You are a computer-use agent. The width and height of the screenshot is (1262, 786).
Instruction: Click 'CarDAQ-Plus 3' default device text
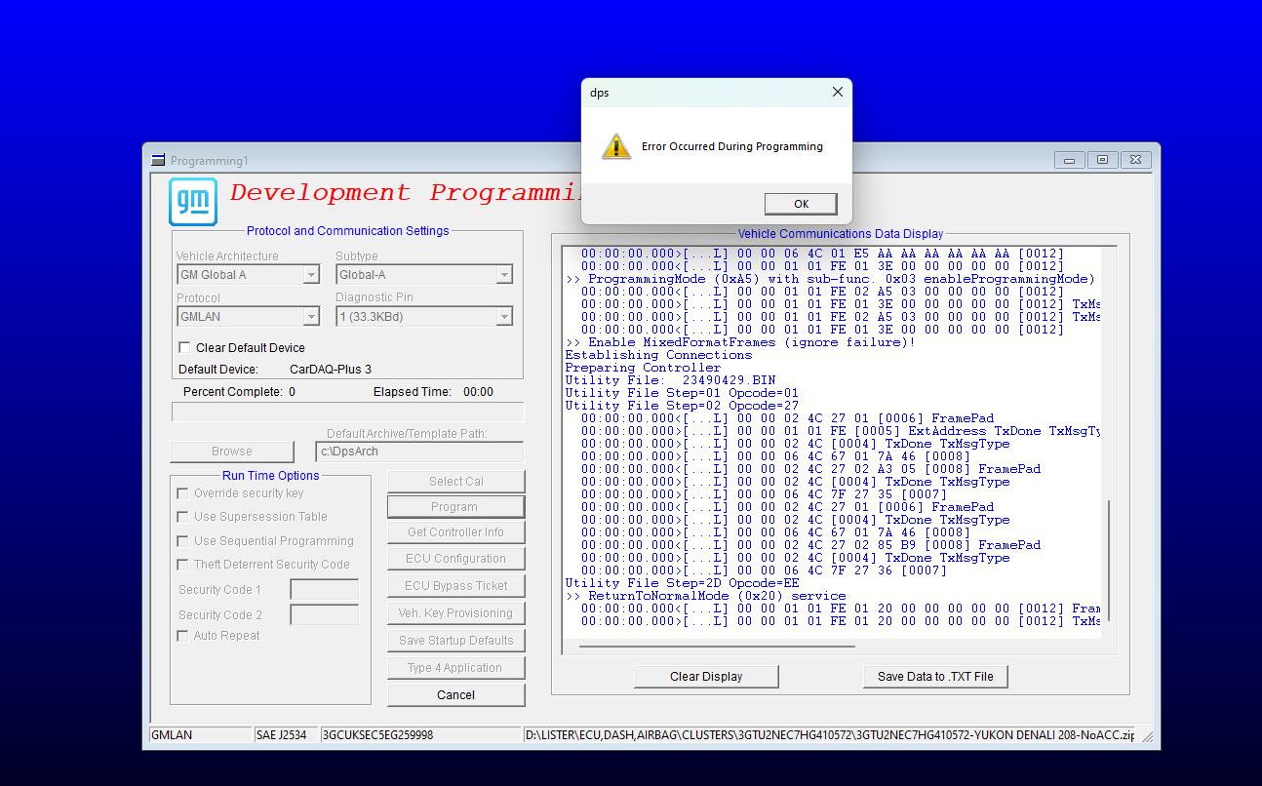[x=331, y=370]
